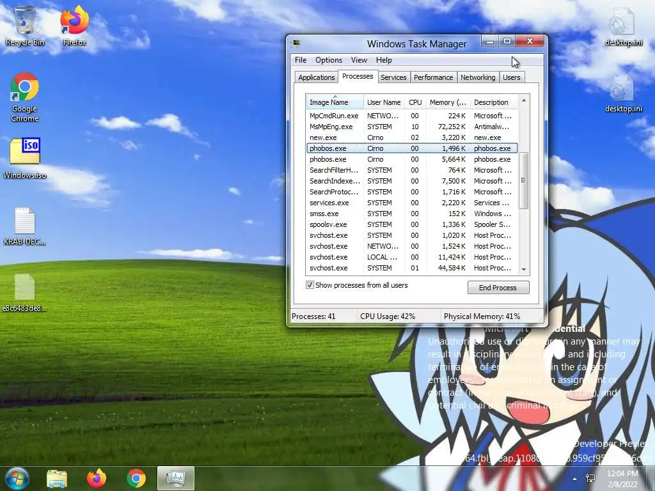Viewport: 655px width, 491px height.
Task: Sort by Description column header
Action: [x=494, y=102]
